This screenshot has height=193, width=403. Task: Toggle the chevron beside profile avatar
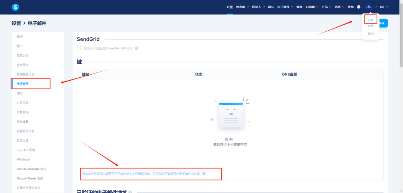(375, 7)
